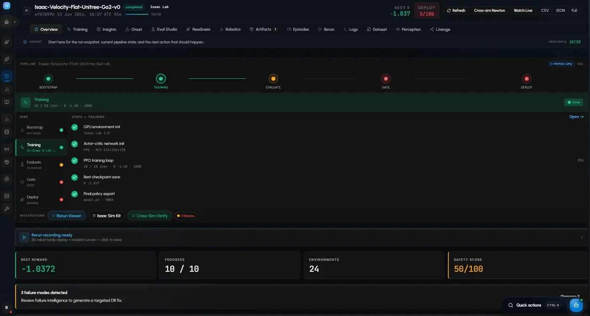Open the database icon in the sidebar

coord(6,132)
